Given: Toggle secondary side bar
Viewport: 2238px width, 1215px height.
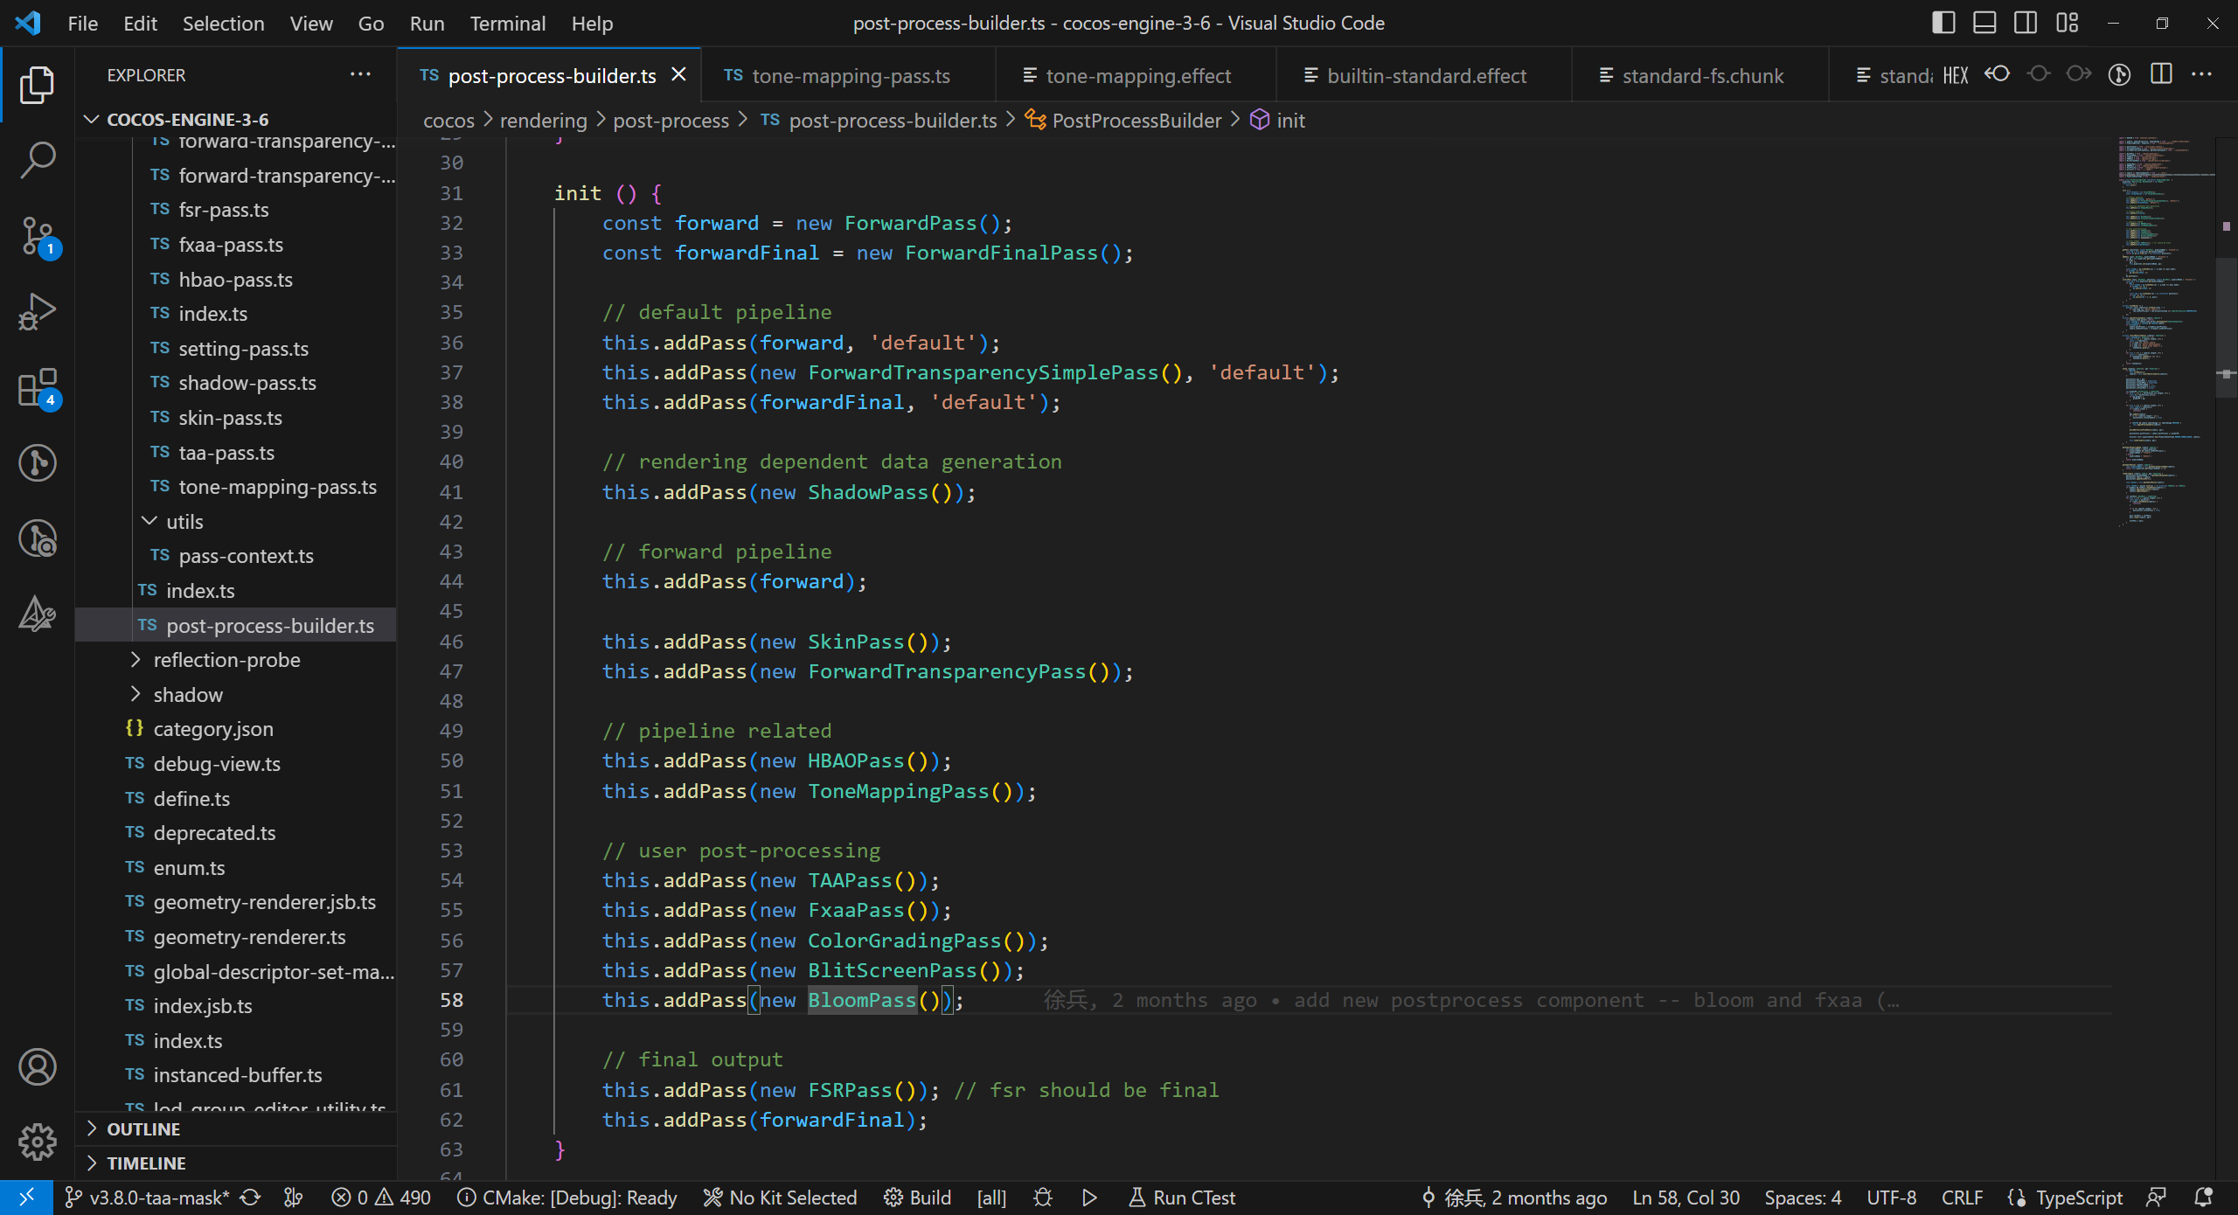Looking at the screenshot, I should (2026, 23).
